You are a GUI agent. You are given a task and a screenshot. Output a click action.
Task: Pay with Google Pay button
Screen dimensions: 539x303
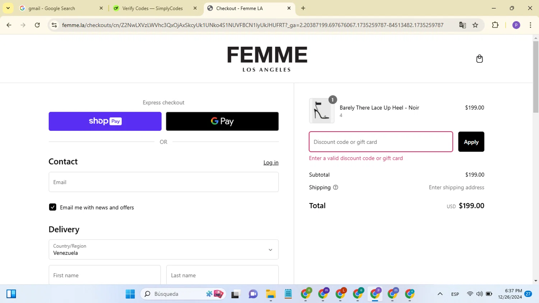(x=222, y=121)
